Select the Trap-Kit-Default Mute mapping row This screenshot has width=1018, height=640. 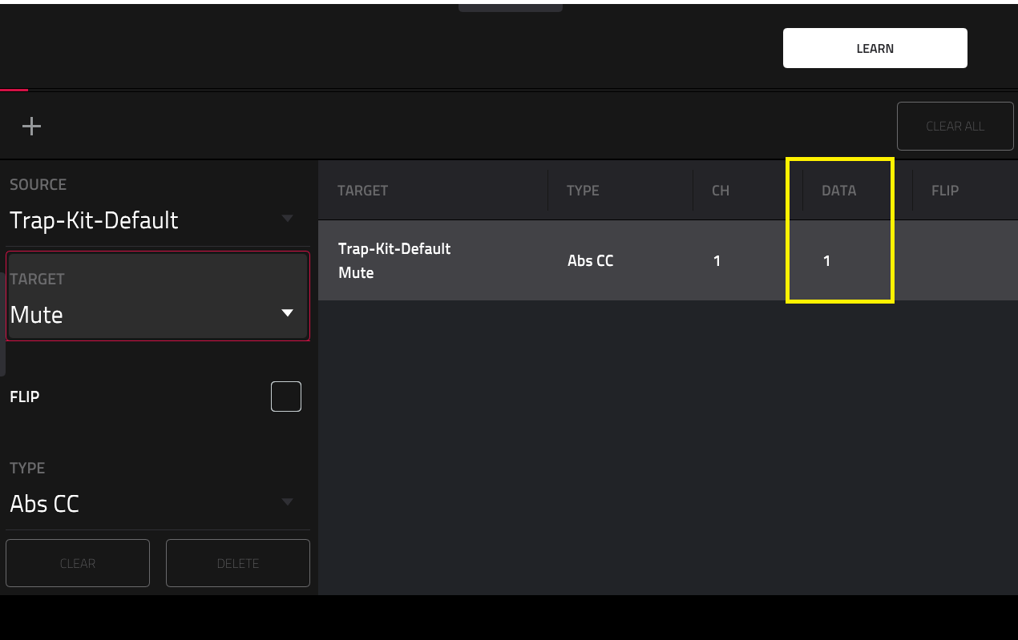click(x=668, y=260)
